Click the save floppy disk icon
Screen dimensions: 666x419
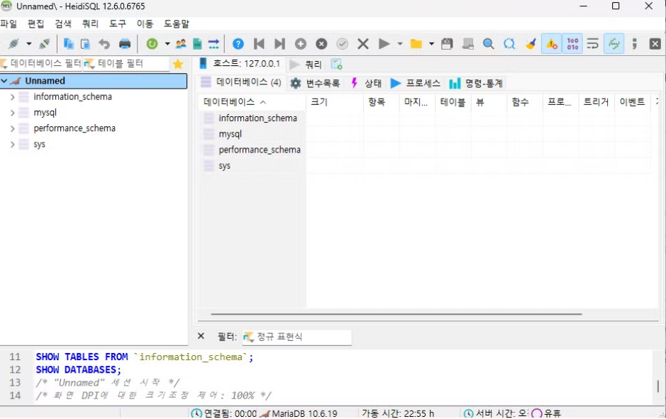pos(447,44)
